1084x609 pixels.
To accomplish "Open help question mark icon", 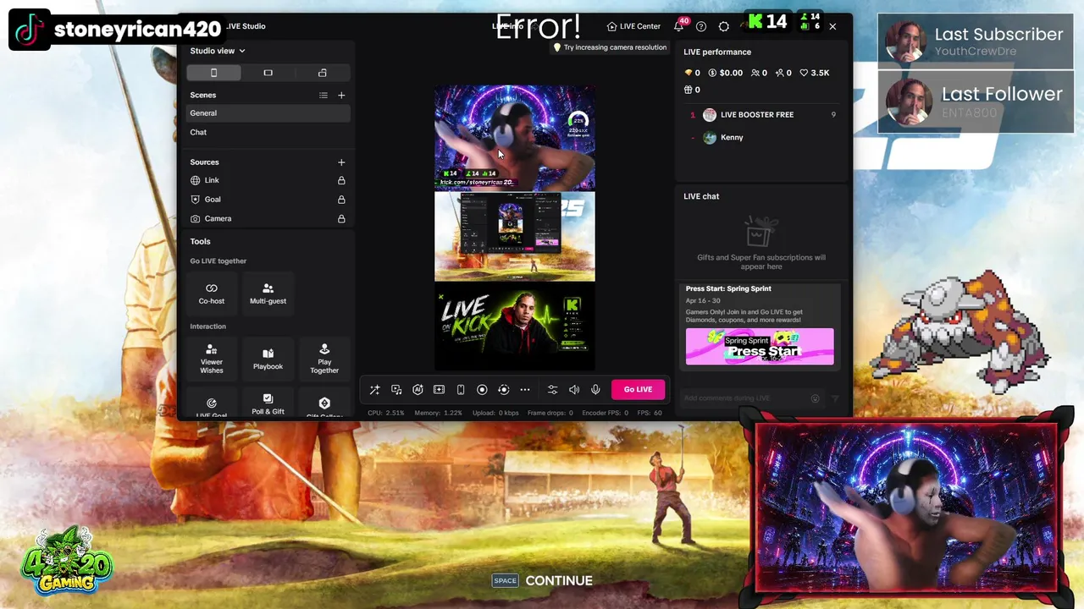I will point(701,26).
